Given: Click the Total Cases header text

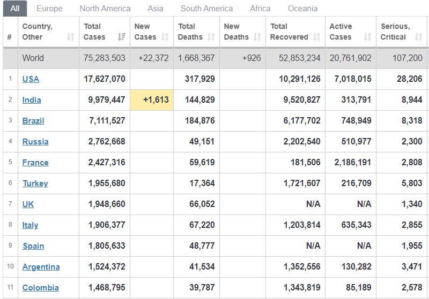Looking at the screenshot, I should (x=94, y=32).
